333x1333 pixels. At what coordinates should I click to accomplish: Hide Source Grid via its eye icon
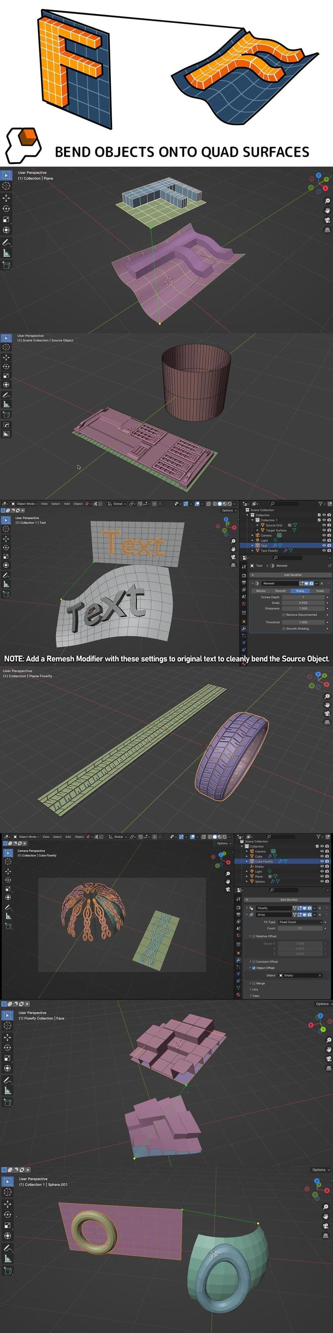[x=324, y=525]
